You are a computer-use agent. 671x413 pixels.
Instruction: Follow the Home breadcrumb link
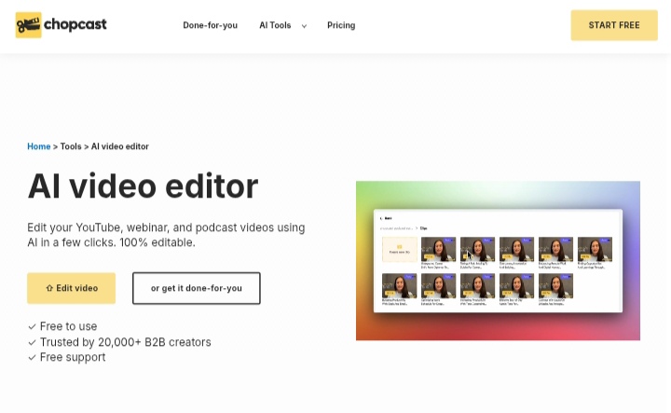tap(39, 146)
